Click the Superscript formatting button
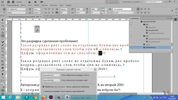 (49, 9)
